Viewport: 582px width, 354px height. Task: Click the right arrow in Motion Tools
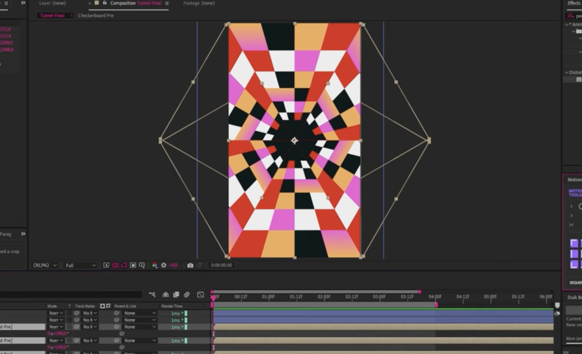click(x=571, y=216)
